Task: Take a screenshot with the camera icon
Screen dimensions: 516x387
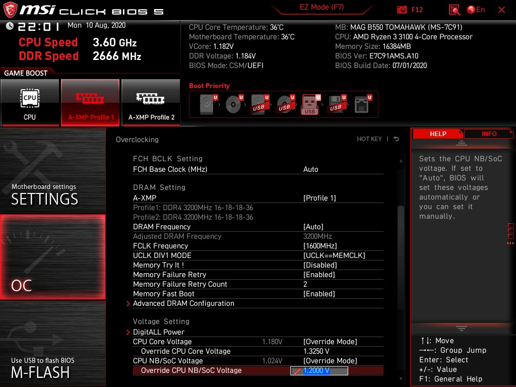Action: (402, 10)
